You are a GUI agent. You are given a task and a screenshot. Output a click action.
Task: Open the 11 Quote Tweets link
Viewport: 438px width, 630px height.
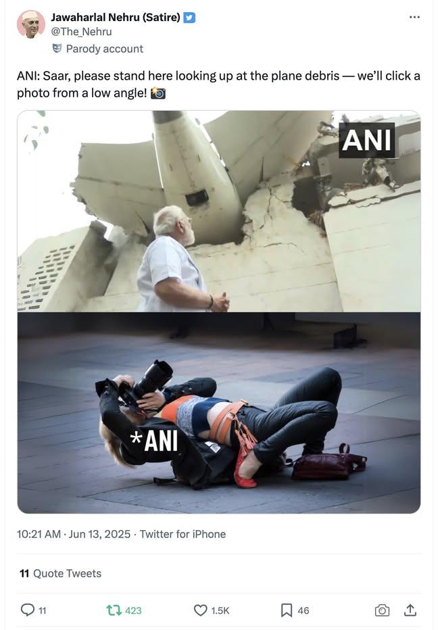[x=60, y=573]
